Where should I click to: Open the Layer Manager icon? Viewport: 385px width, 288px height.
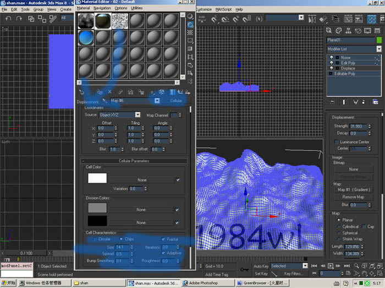point(335,19)
